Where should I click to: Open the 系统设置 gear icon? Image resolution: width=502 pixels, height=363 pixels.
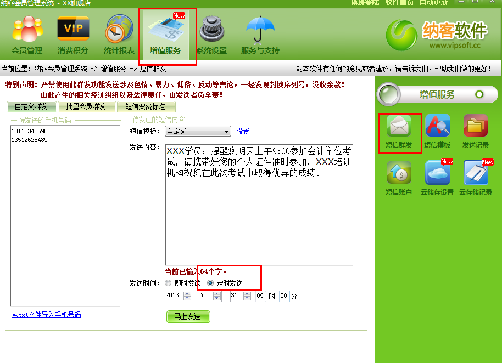click(211, 34)
